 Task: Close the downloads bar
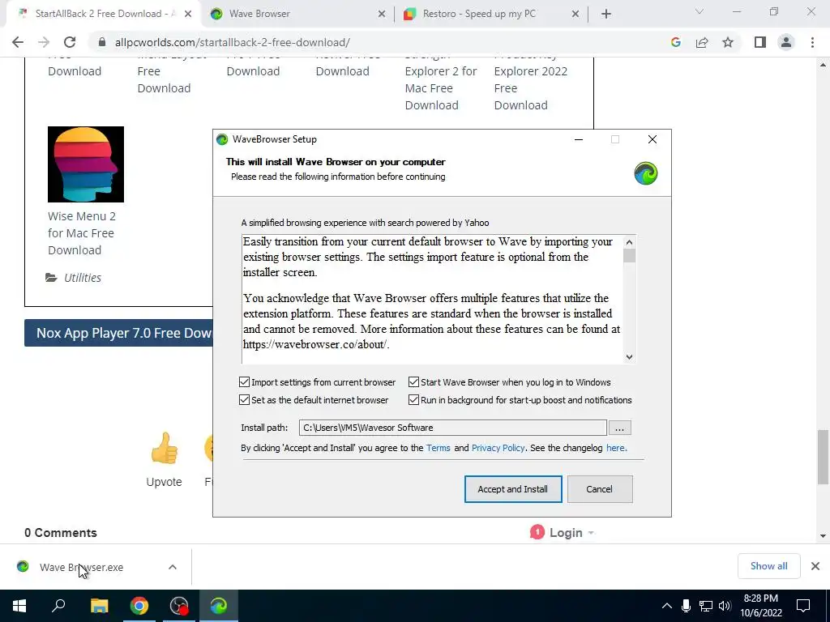tap(815, 566)
